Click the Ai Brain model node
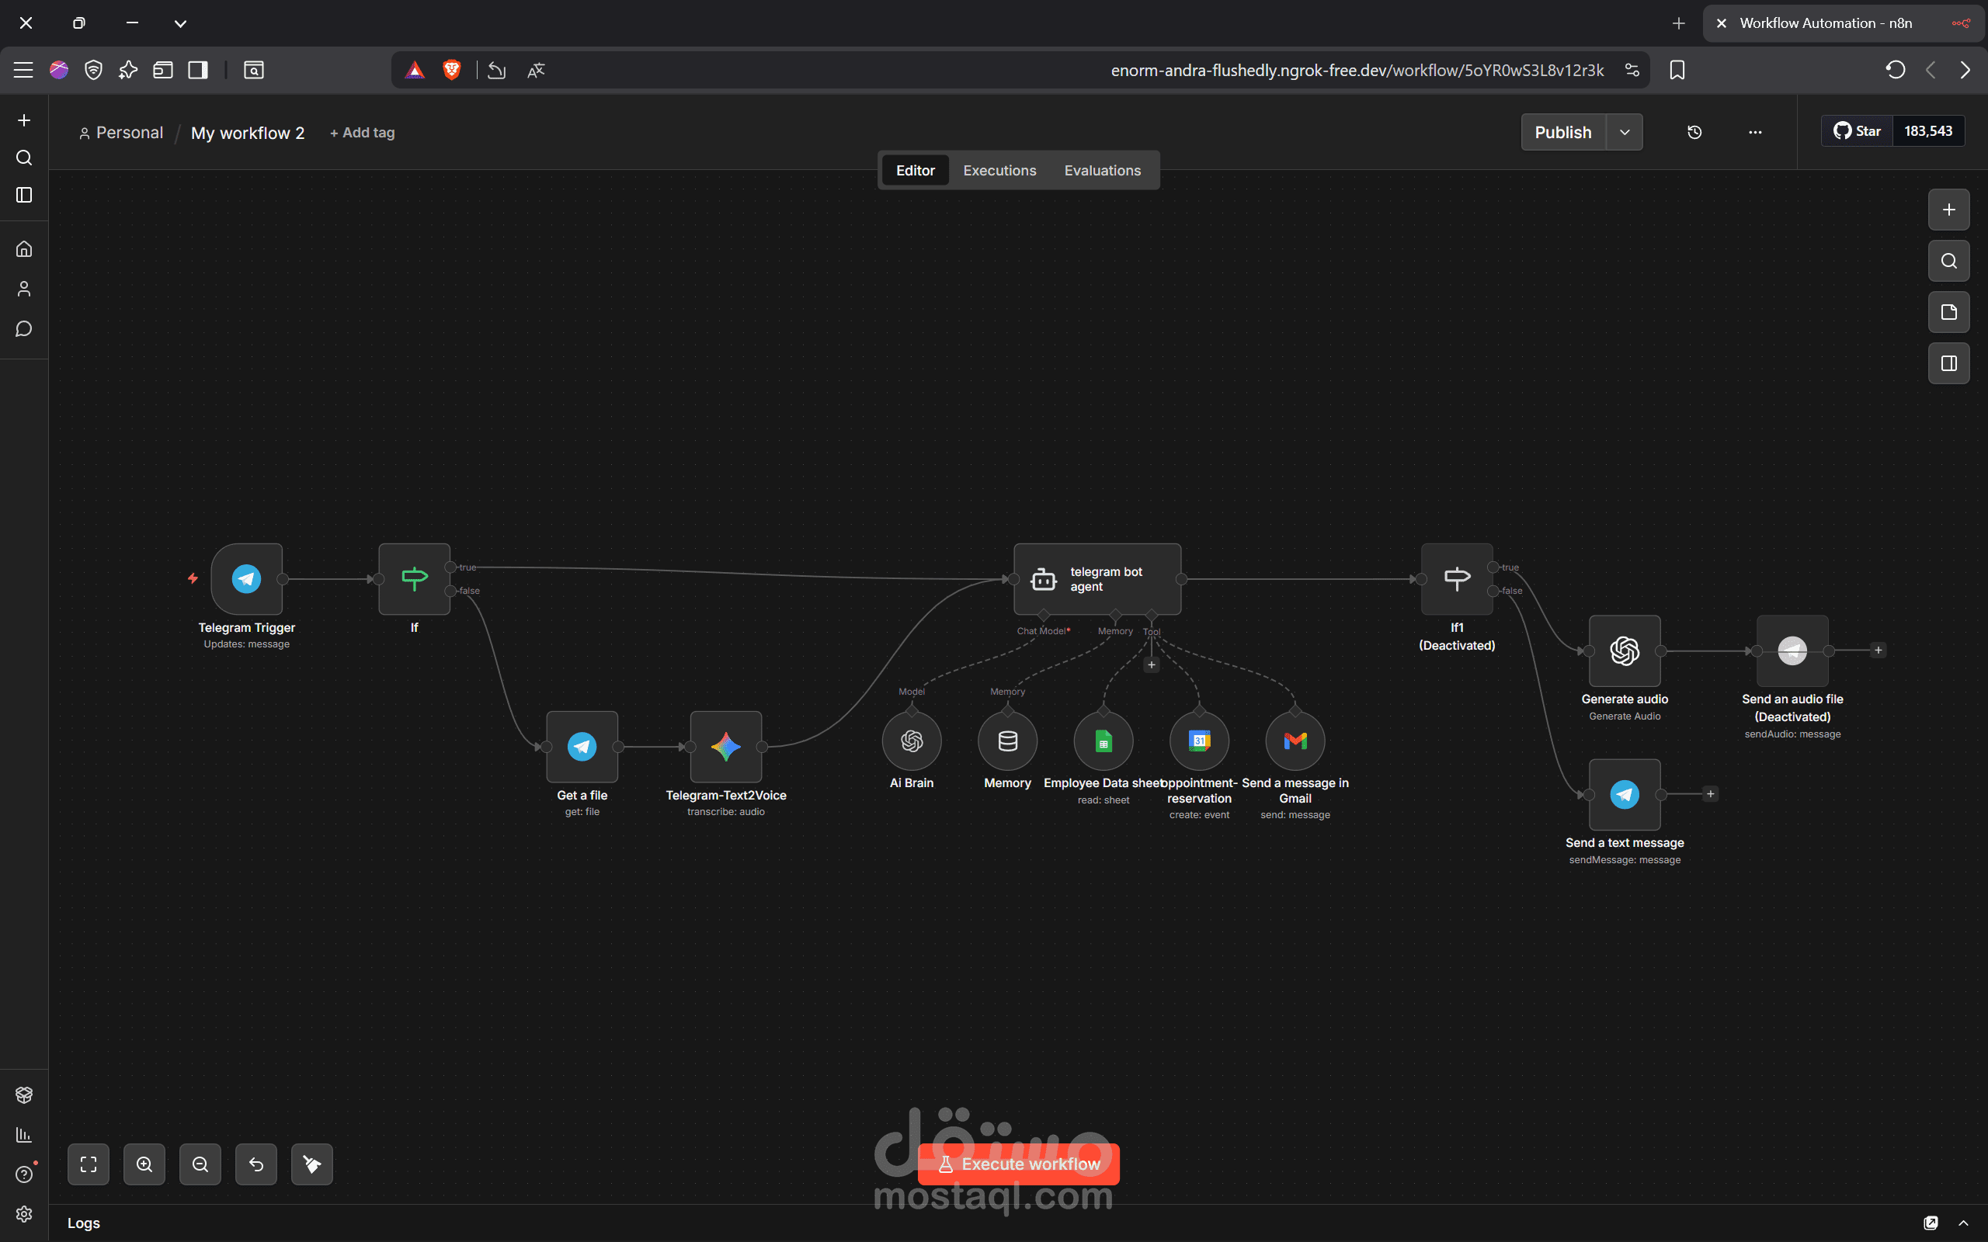The height and width of the screenshot is (1242, 1988). point(911,741)
